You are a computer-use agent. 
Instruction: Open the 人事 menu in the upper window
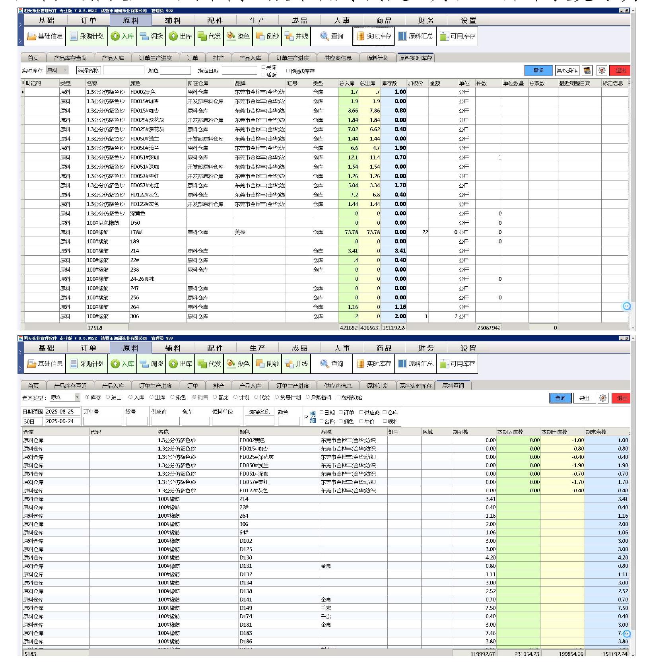tap(342, 20)
